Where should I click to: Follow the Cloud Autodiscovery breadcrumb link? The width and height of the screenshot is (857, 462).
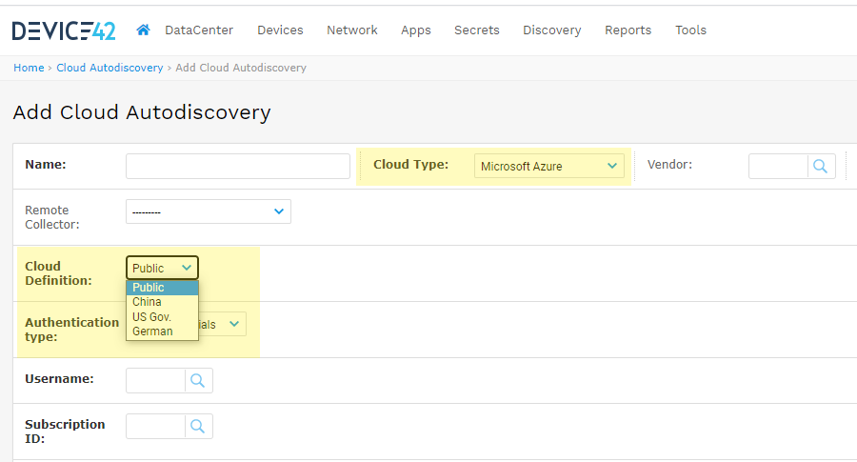110,68
